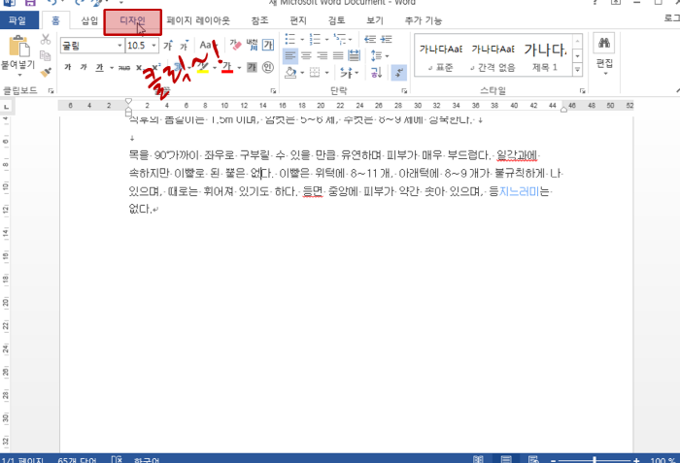This screenshot has height=463, width=680.
Task: Apply the 제목 1 heading style
Action: [545, 56]
